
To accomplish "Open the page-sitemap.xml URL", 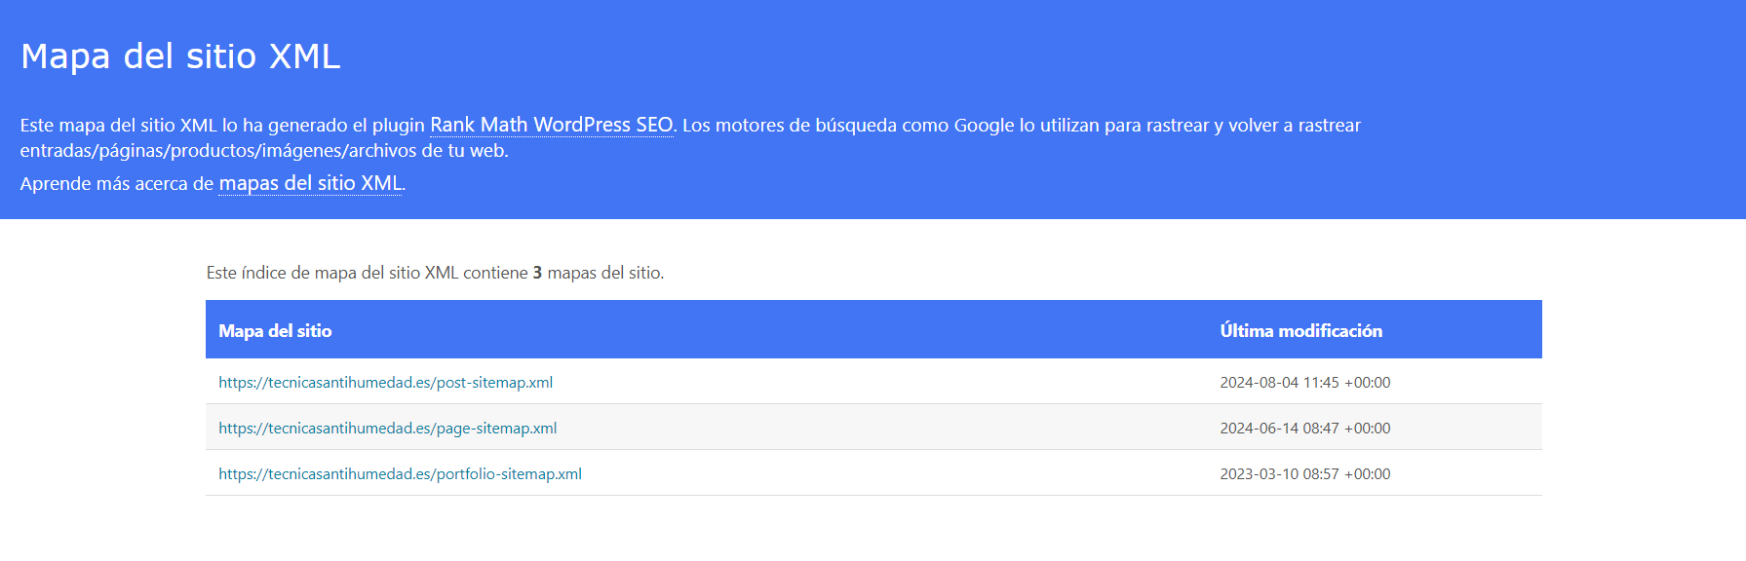I will coord(387,429).
